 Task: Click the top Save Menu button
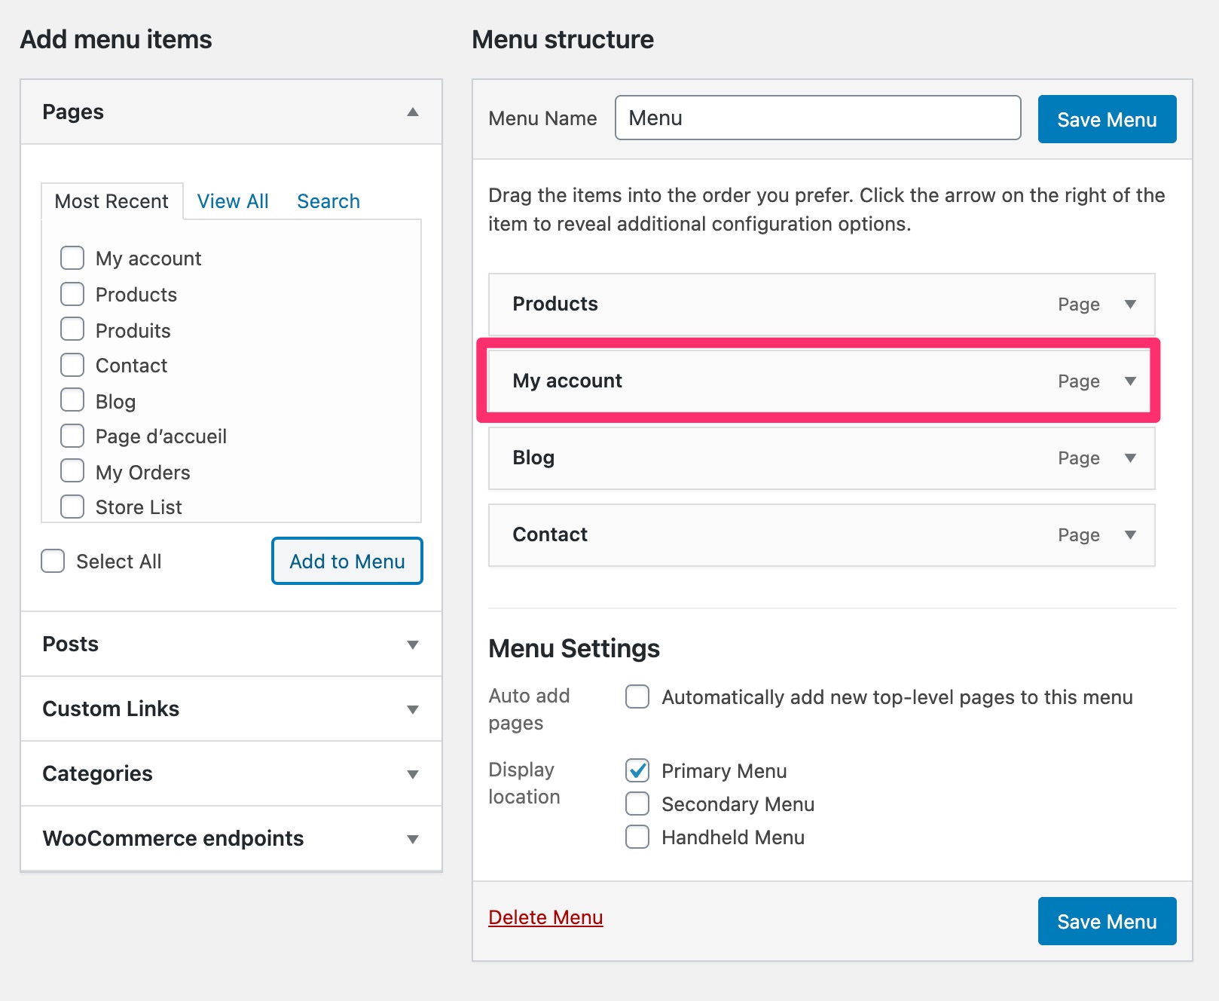coord(1107,119)
